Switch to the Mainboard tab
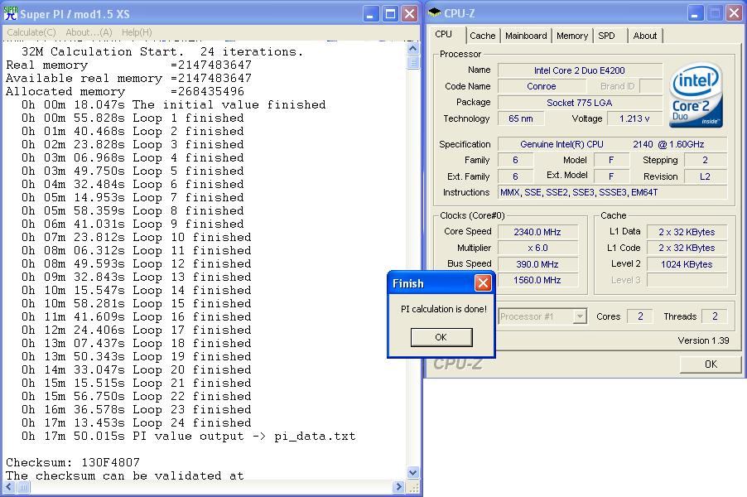747x497 pixels. 526,36
